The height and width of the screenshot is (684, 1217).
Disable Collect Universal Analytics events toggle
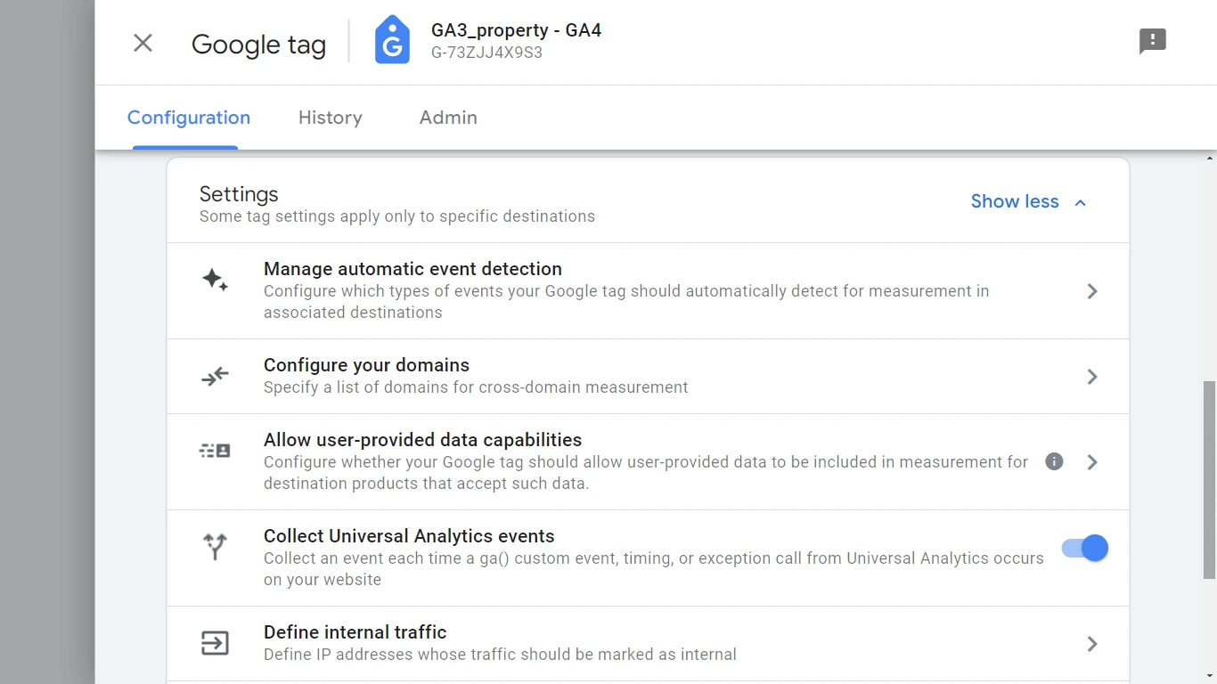point(1084,548)
